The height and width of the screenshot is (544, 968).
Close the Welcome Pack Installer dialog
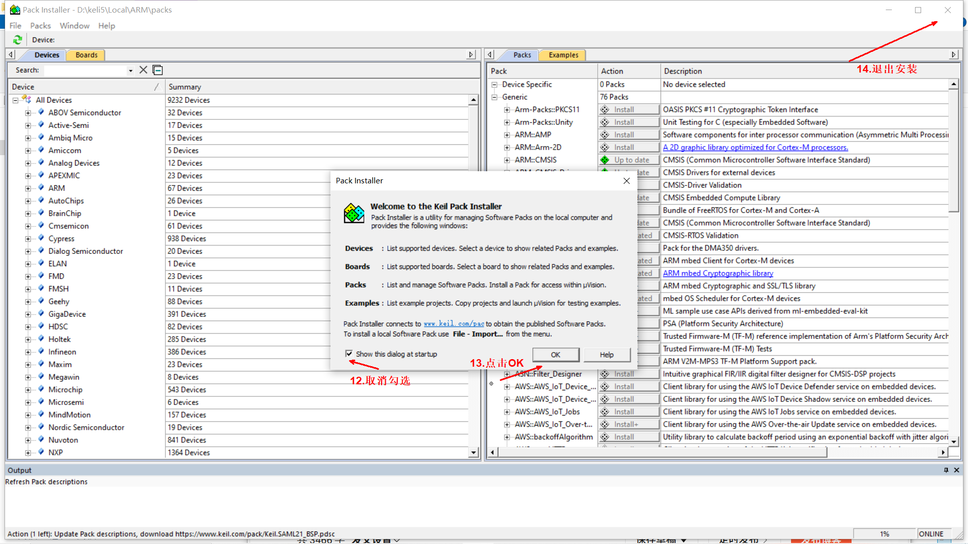[x=626, y=181]
